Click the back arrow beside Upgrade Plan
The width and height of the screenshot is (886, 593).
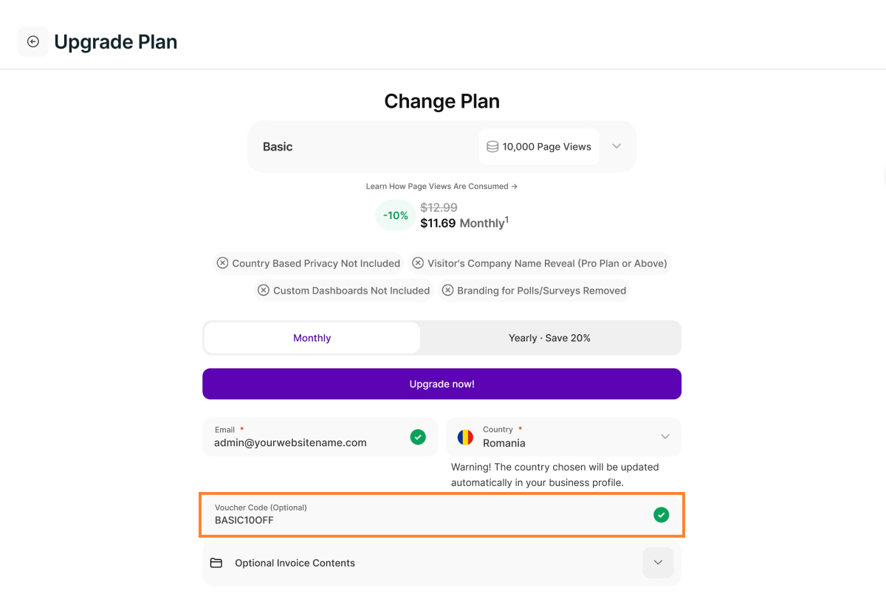pos(32,42)
